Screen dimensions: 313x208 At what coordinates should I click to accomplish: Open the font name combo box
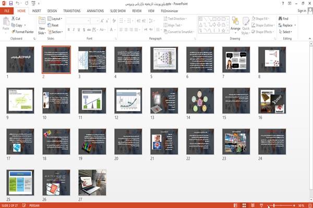coord(78,20)
